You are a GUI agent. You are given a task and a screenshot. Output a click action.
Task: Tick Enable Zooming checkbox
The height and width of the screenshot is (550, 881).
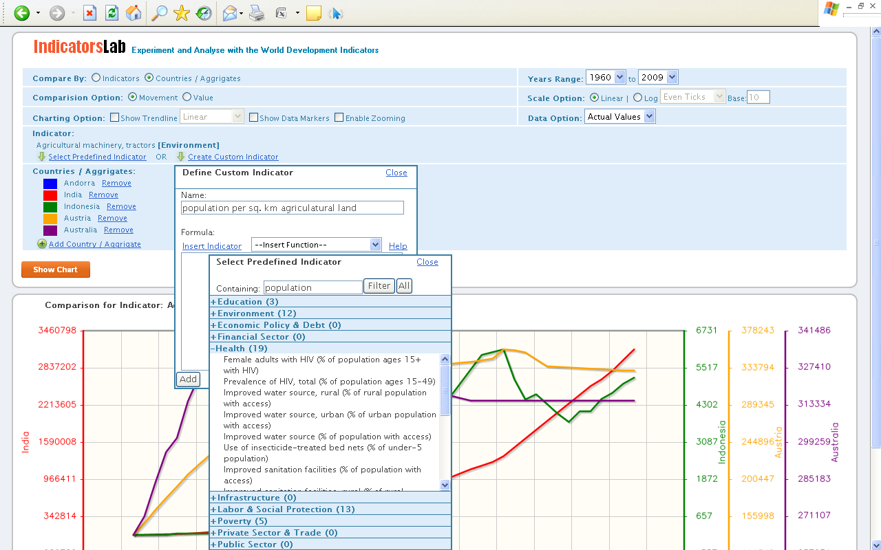(x=339, y=118)
